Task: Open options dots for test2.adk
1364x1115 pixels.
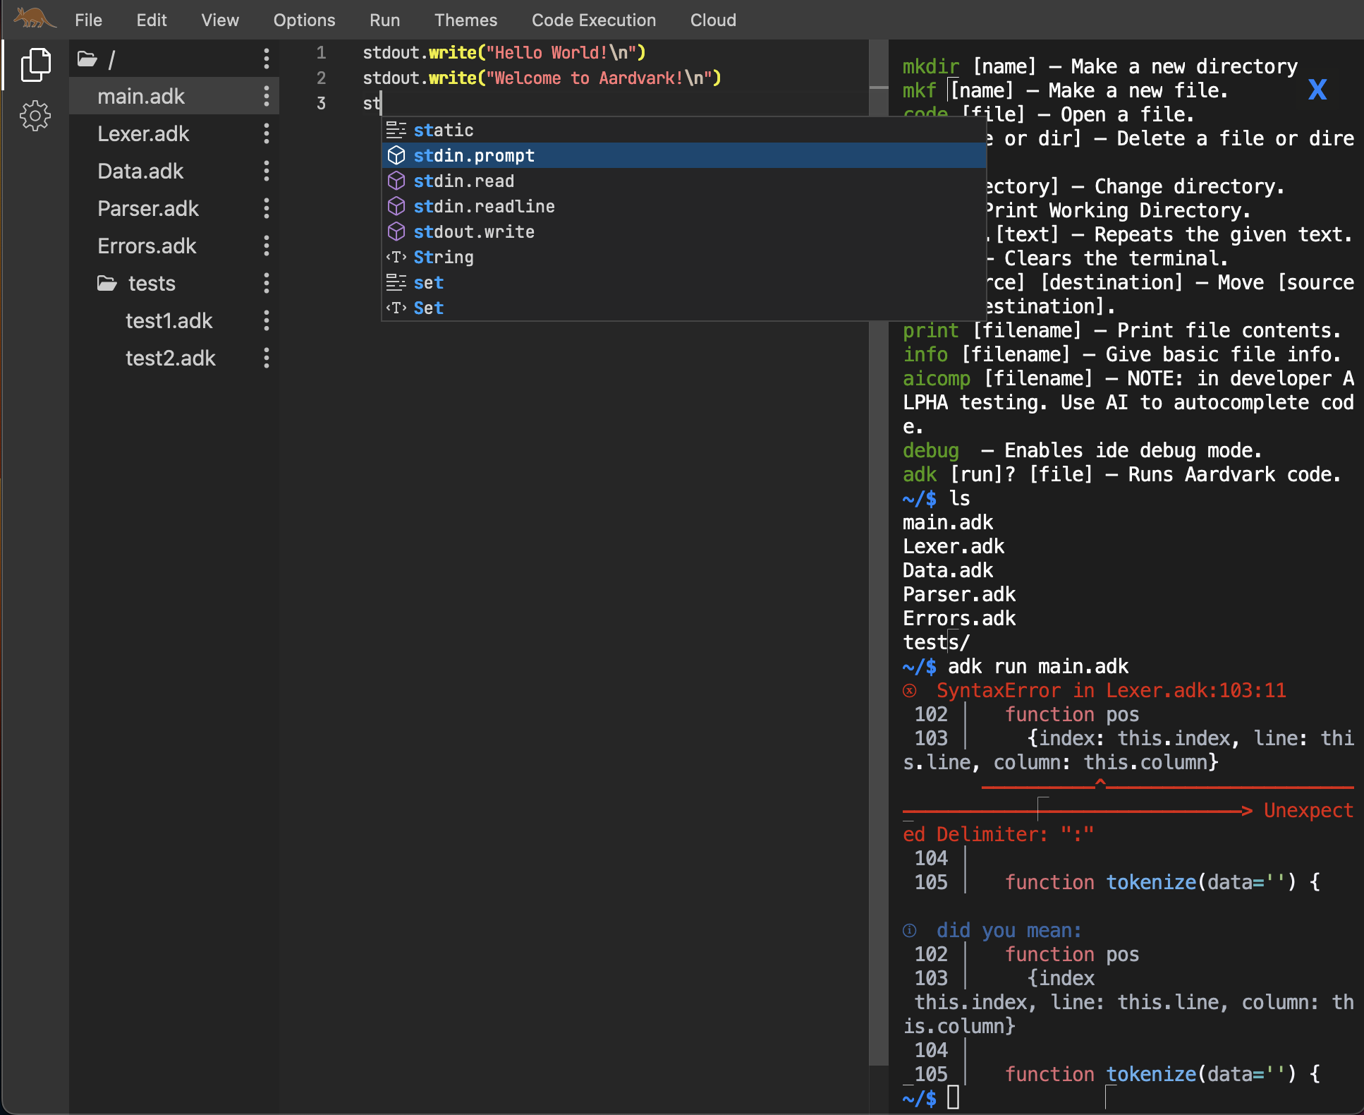Action: point(266,358)
